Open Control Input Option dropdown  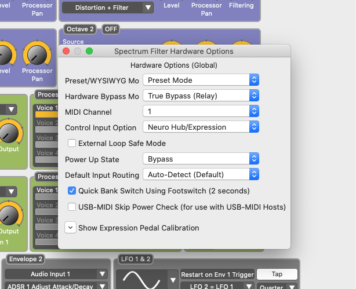201,127
